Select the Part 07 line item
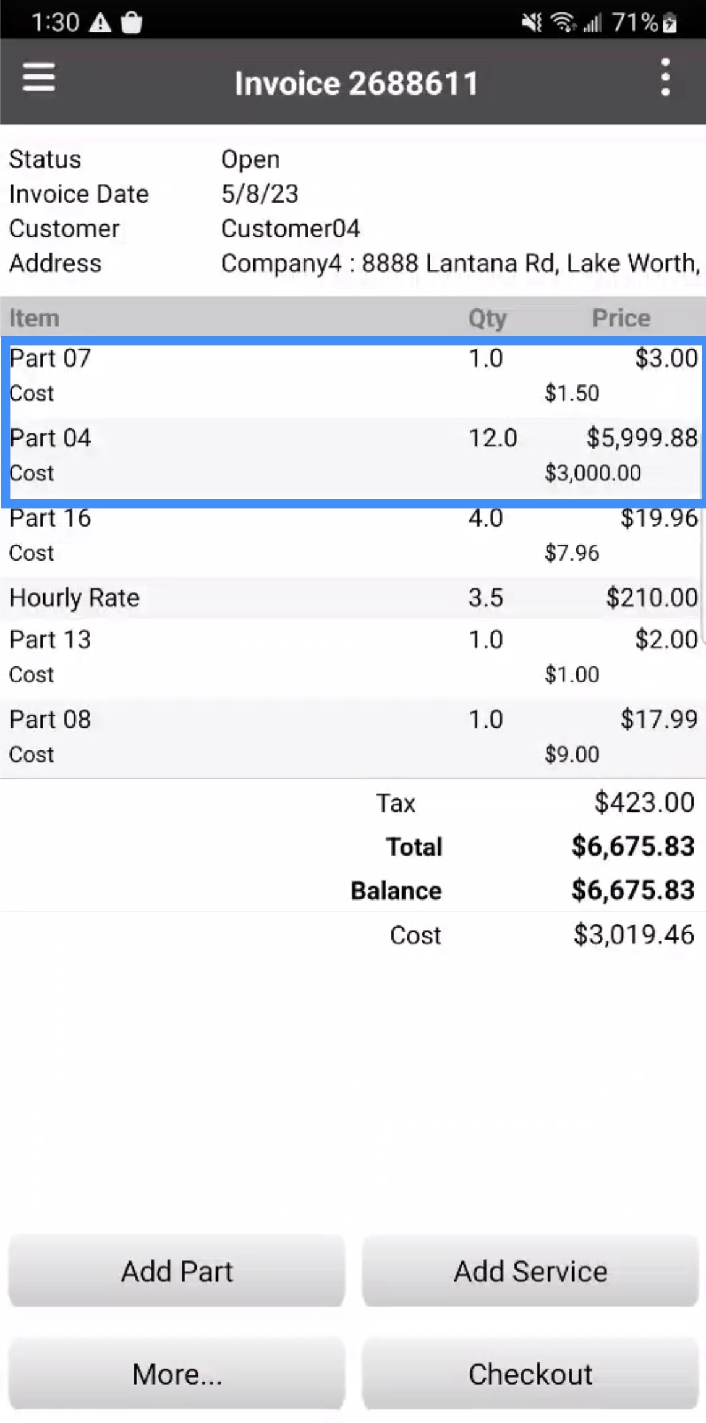This screenshot has width=706, height=1423. point(352,375)
